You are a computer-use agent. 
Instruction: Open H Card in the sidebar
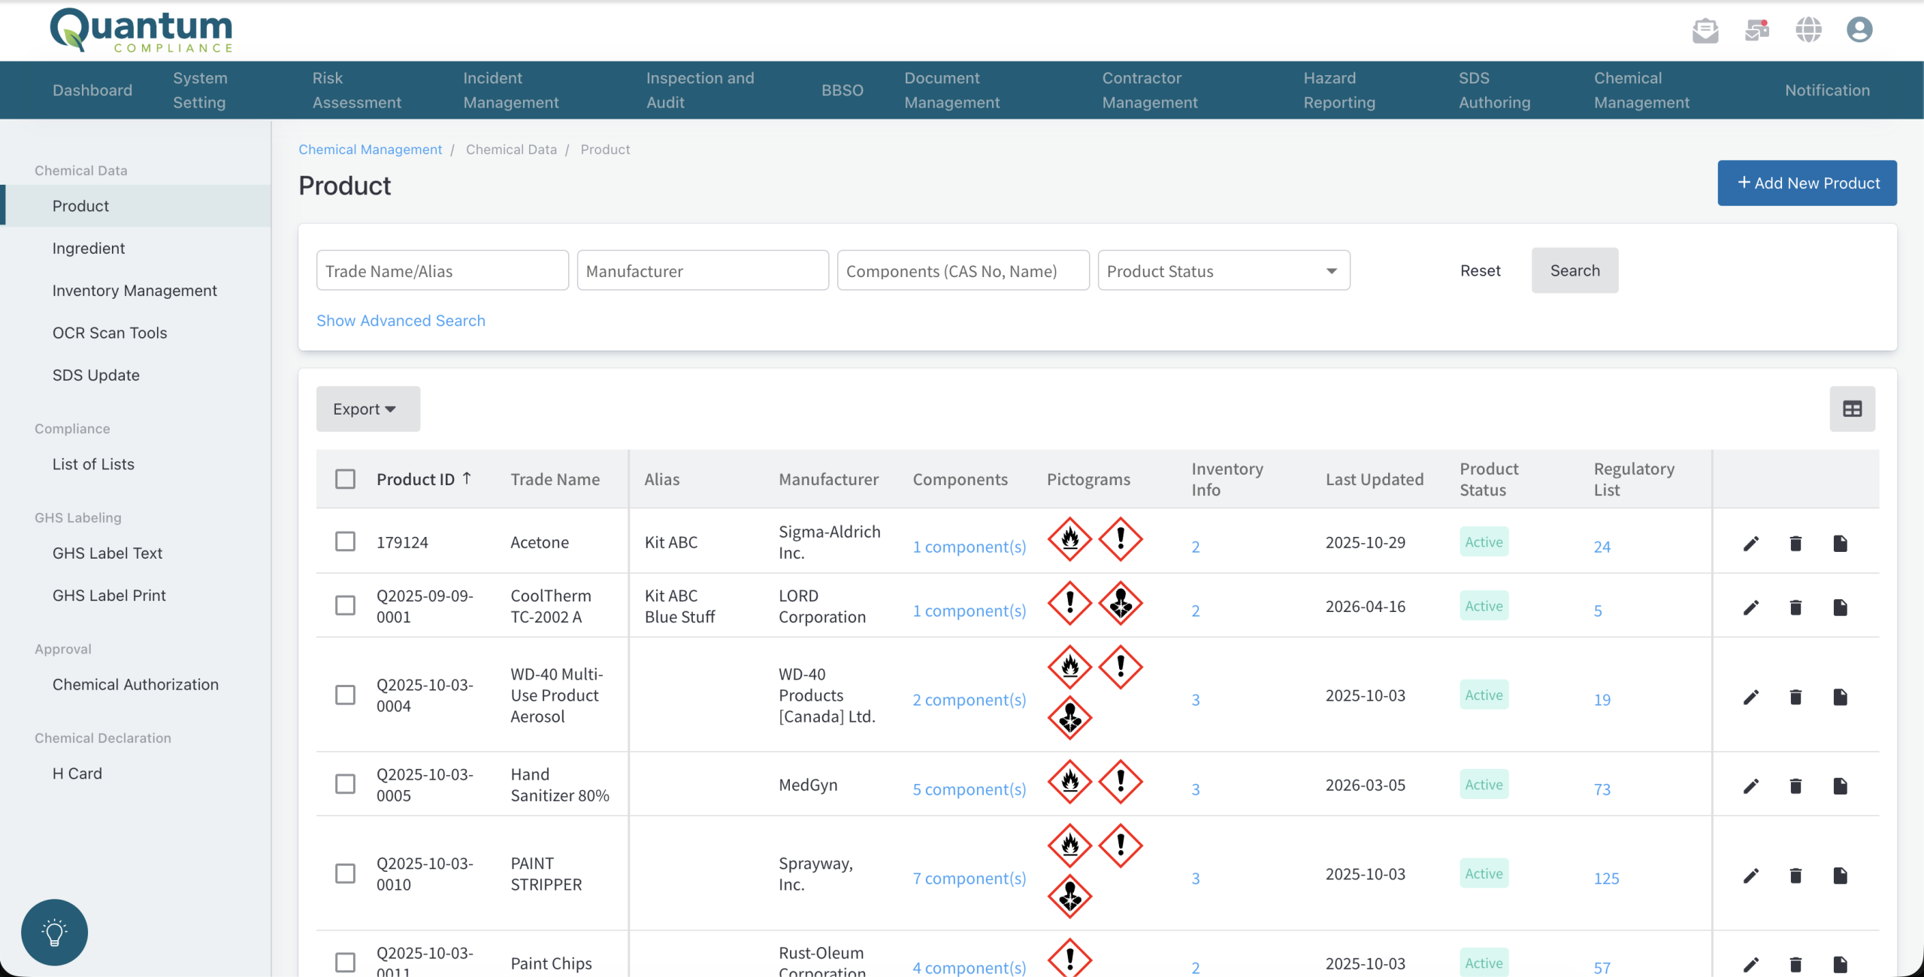[77, 773]
